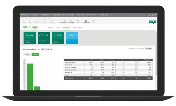Switch display to Milliers
The height and width of the screenshot is (106, 176).
point(36,54)
